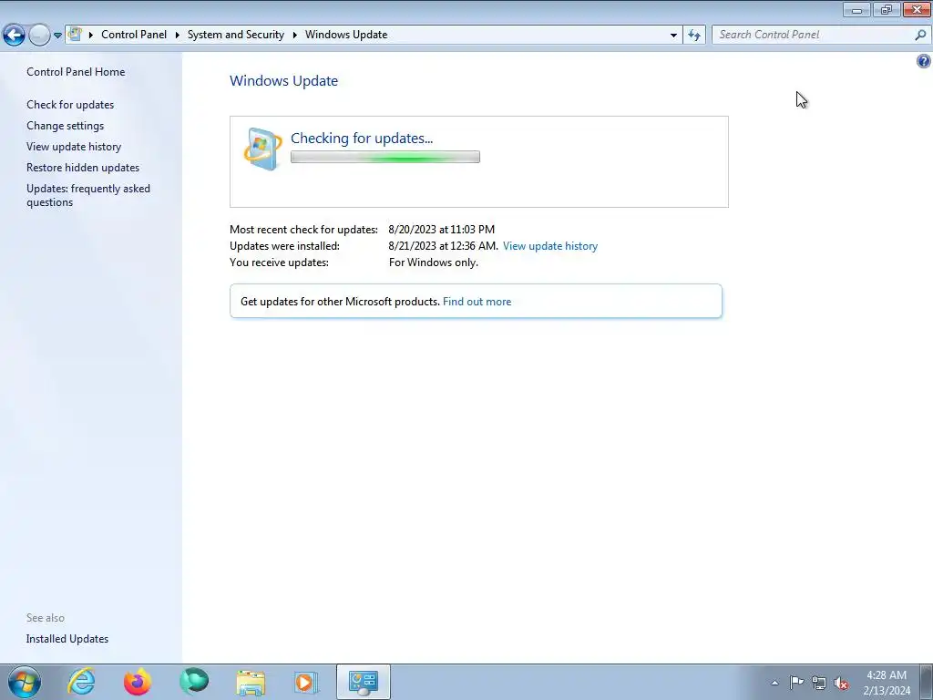The width and height of the screenshot is (933, 700).
Task: Open Updates: frequently asked questions
Action: click(88, 195)
